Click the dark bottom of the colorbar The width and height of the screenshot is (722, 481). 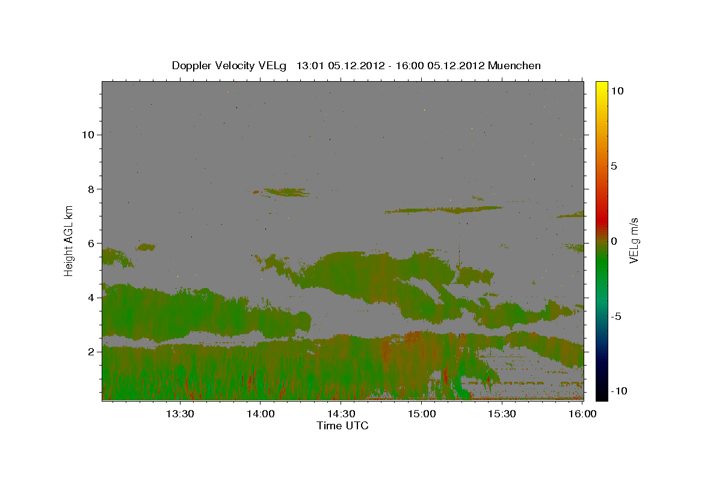click(x=601, y=391)
